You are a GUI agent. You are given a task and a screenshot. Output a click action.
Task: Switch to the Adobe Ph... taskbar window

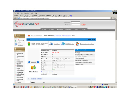(x=55, y=87)
